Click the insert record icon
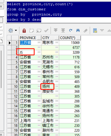The image size is (111, 136). point(31,30)
